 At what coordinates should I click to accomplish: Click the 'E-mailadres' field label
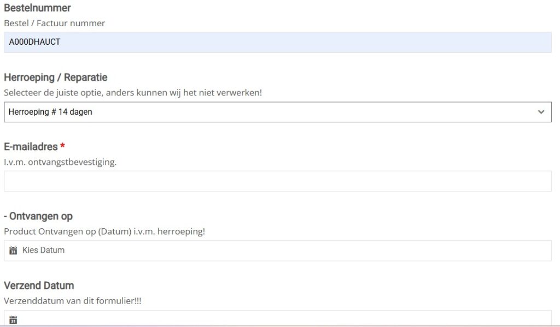30,147
